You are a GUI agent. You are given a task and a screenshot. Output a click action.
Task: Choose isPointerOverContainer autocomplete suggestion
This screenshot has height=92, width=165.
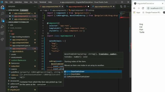(x=93, y=77)
